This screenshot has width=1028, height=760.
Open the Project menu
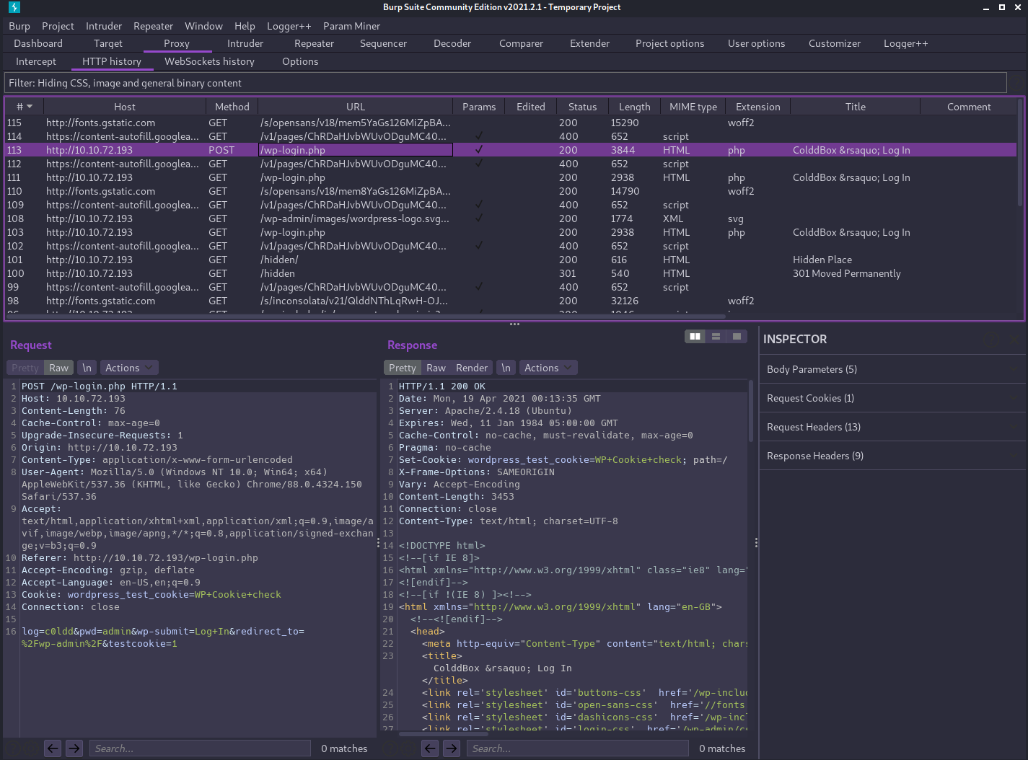point(58,26)
